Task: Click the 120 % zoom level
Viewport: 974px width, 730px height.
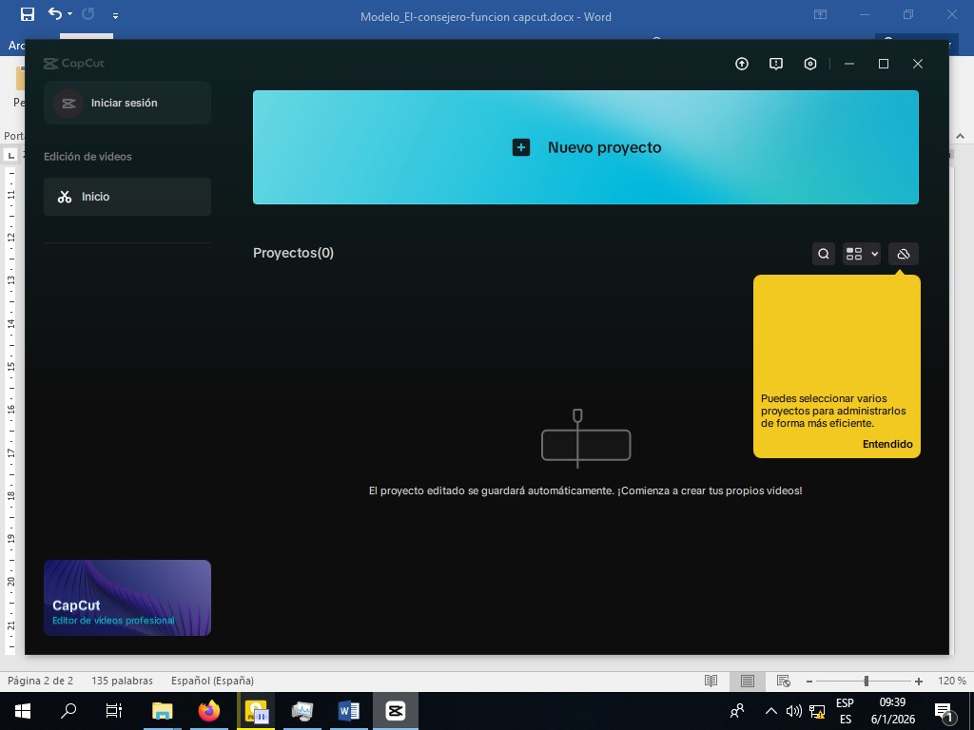Action: tap(951, 681)
